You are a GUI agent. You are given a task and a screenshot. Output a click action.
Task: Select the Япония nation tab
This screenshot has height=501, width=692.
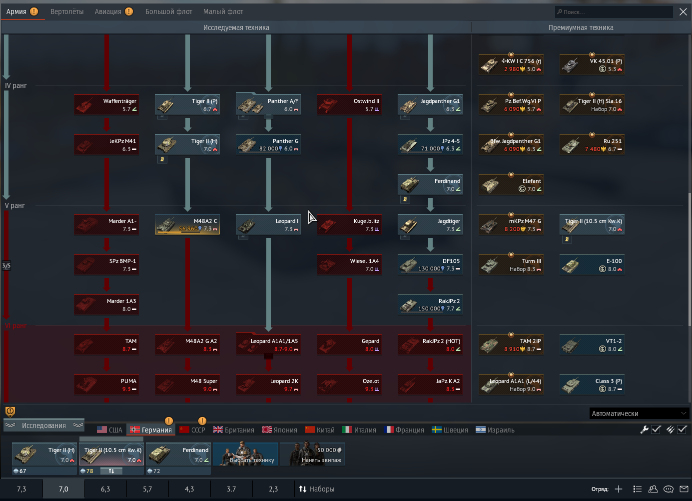point(279,429)
